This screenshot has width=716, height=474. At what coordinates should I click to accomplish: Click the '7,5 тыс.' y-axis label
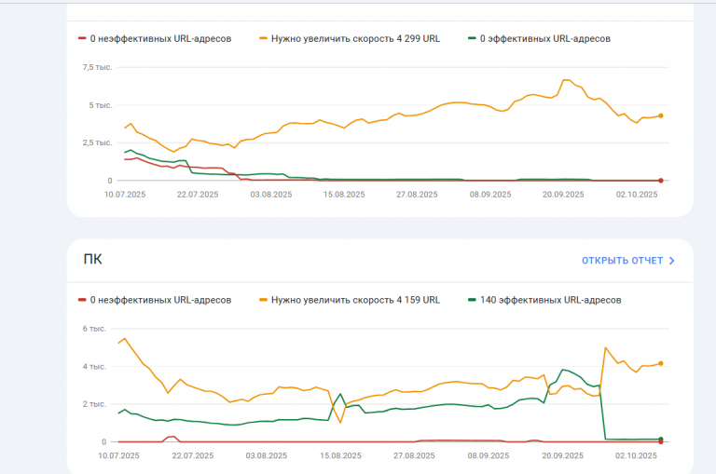tap(96, 67)
